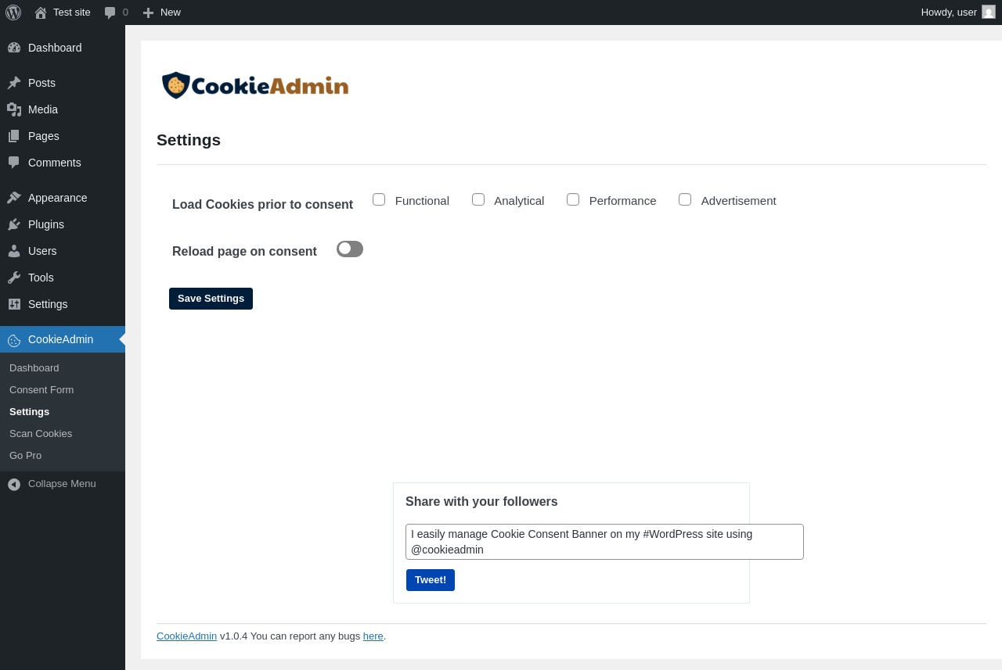1002x670 pixels.
Task: Click the Collapse Menu arrow icon
Action: pyautogui.click(x=14, y=485)
